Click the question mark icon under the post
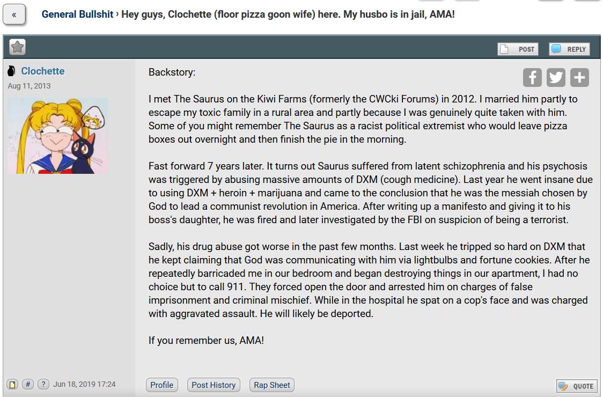 [x=43, y=384]
